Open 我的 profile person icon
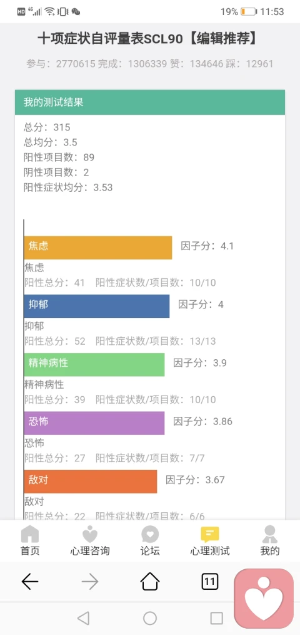The width and height of the screenshot is (300, 635). coord(269,534)
